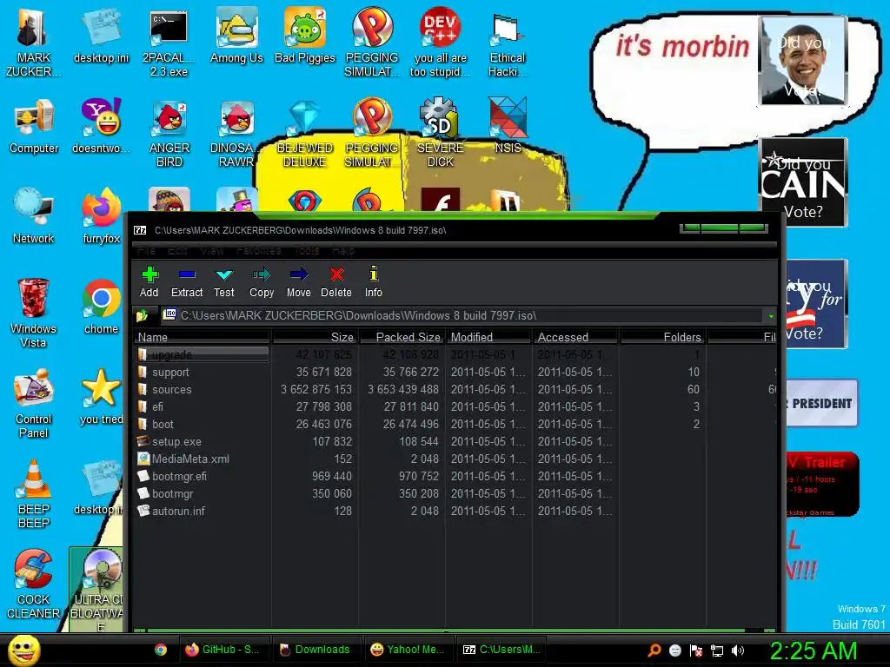Open Info for the selected item
The image size is (890, 667).
[373, 282]
